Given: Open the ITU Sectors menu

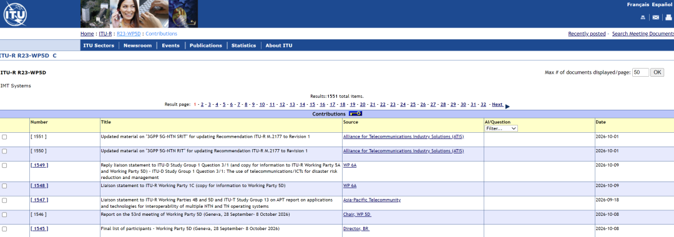Looking at the screenshot, I should (99, 46).
